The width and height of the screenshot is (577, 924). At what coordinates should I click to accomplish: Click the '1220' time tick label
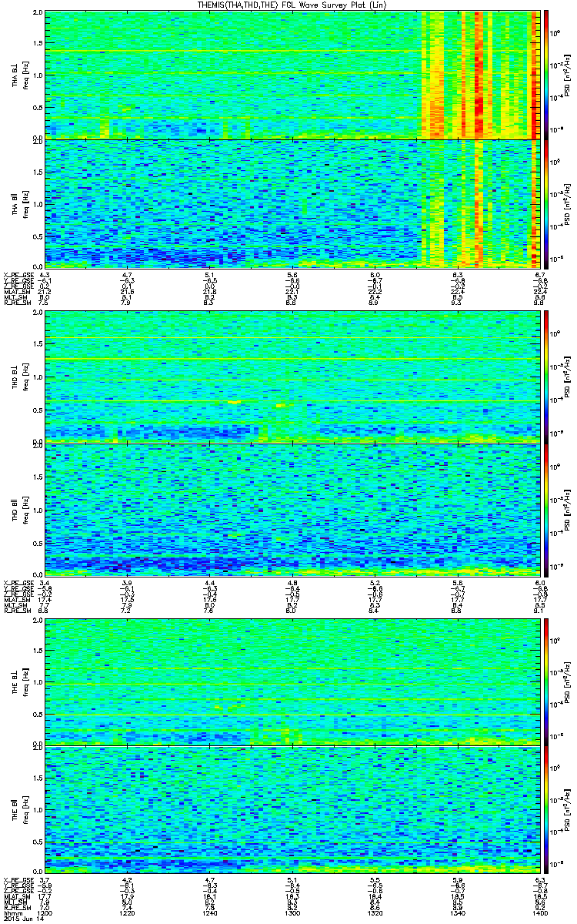128,912
